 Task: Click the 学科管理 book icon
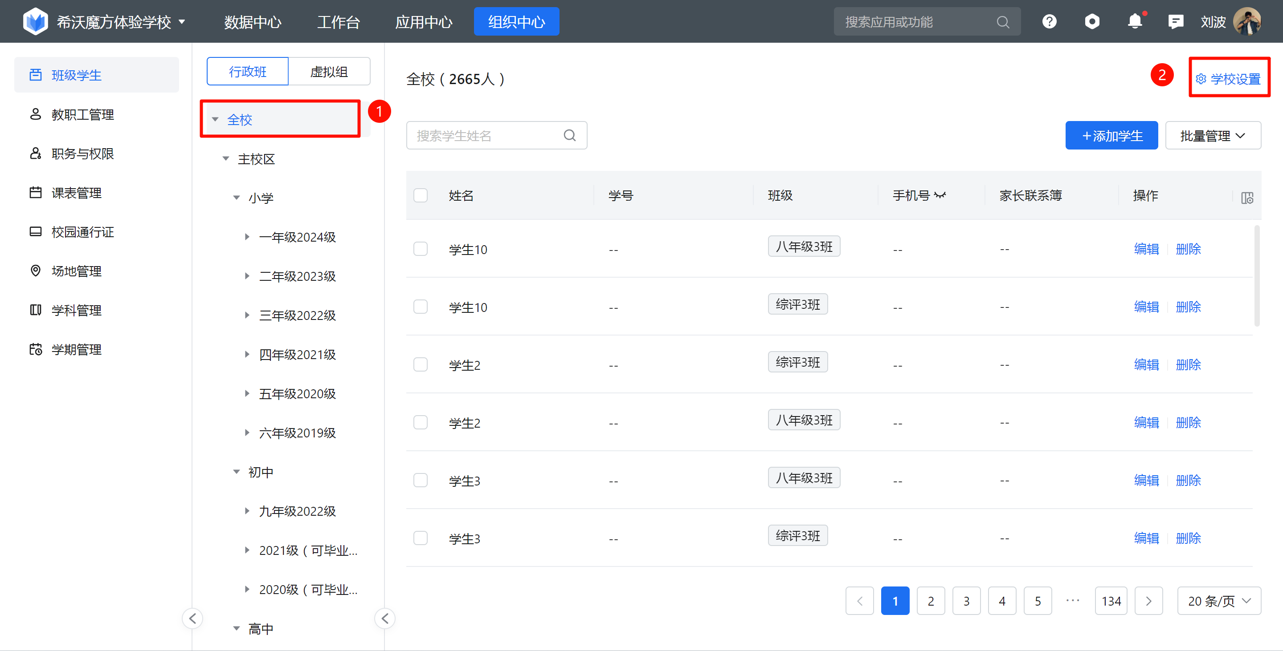point(35,310)
